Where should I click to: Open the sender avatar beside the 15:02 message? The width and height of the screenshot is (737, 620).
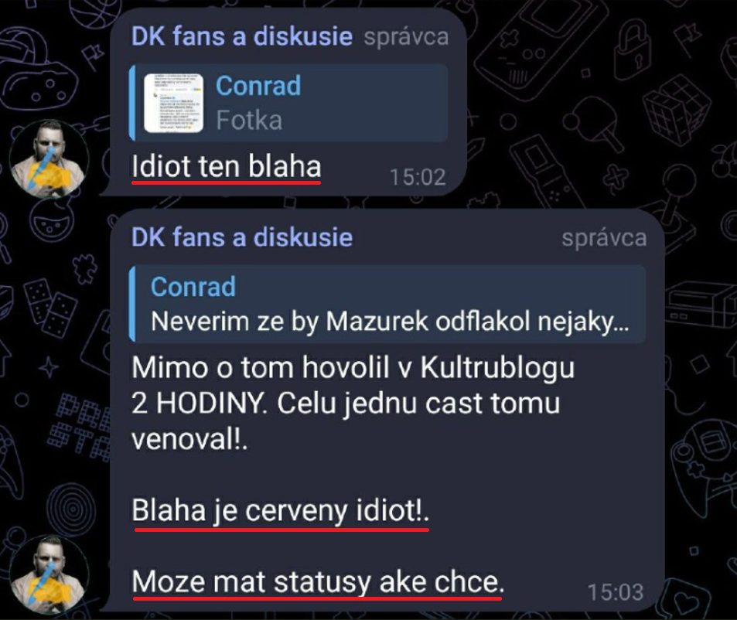49,158
